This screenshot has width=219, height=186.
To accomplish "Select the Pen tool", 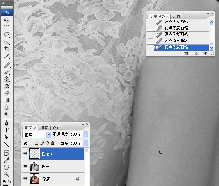I will point(7,123).
